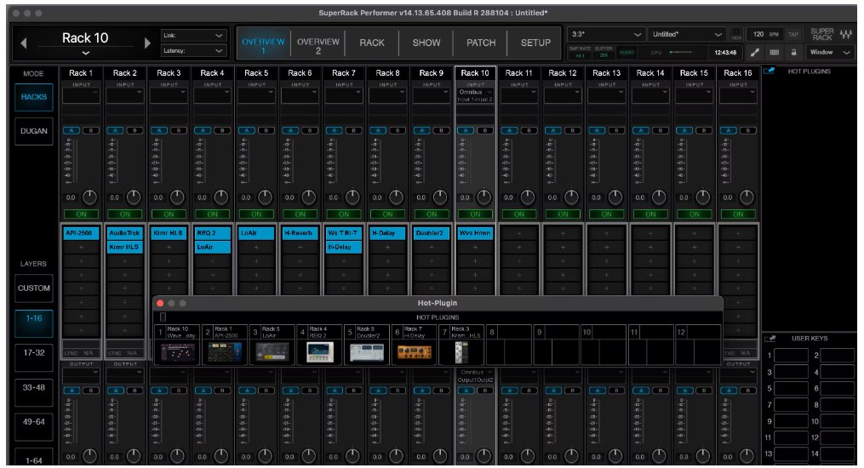Click the expand window arrows icon
864x468 pixels.
pos(755,52)
